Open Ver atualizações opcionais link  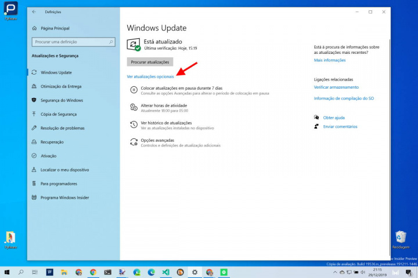click(150, 76)
